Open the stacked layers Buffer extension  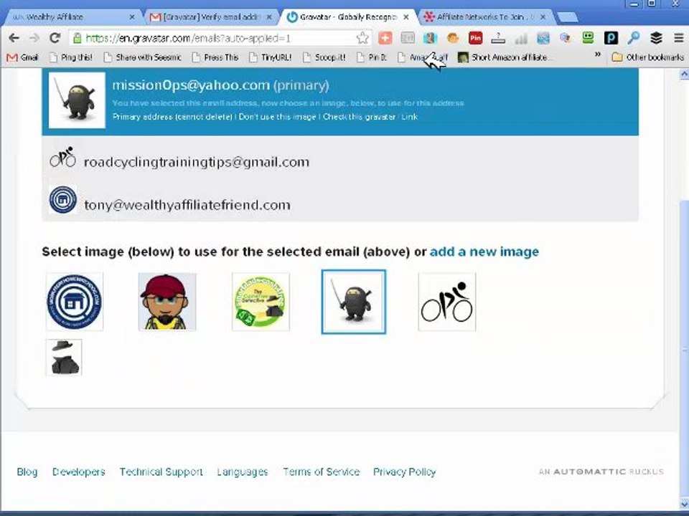point(656,38)
